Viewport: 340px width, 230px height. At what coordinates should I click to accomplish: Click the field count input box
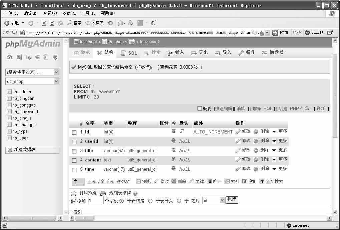tap(96, 200)
